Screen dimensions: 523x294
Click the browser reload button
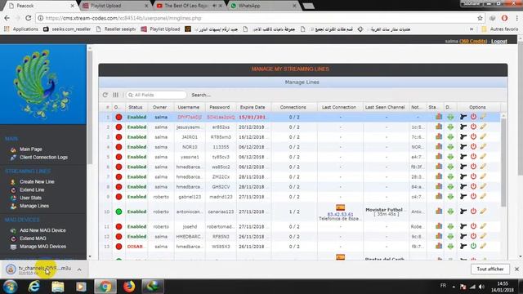tap(29, 18)
